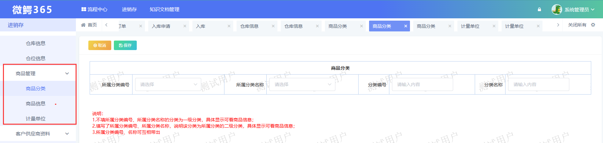
Task: Click the lock screen icon in header
Action: 539,9
